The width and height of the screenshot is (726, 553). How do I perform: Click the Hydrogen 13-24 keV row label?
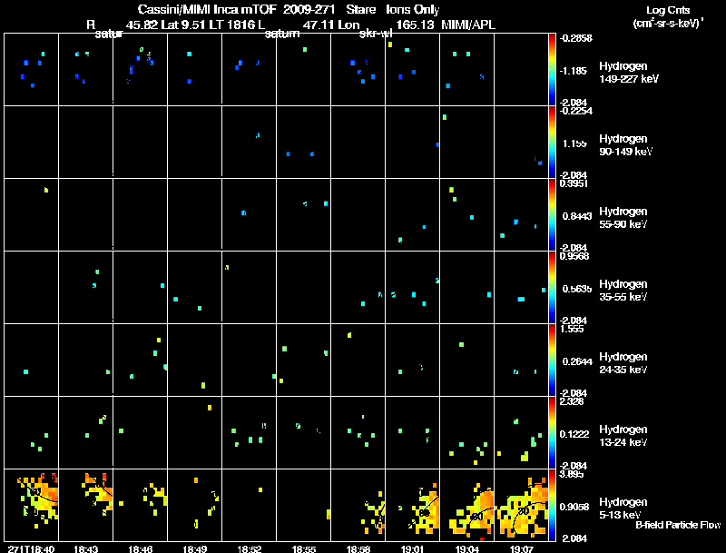point(623,436)
